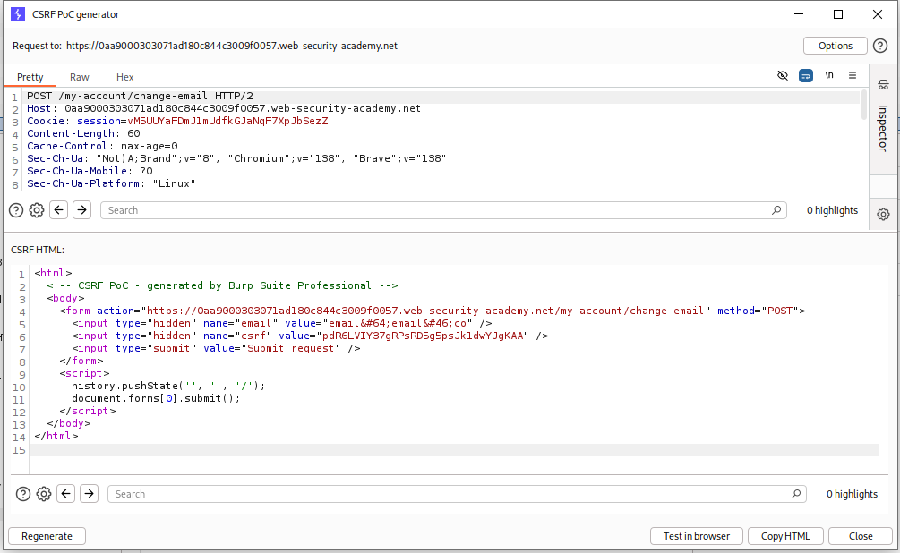Image resolution: width=900 pixels, height=553 pixels.
Task: Click the Host header line
Action: (x=224, y=108)
